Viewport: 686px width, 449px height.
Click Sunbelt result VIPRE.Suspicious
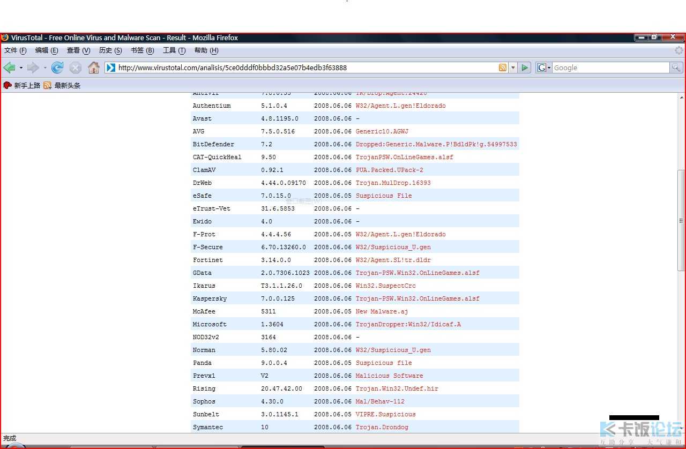coord(386,414)
